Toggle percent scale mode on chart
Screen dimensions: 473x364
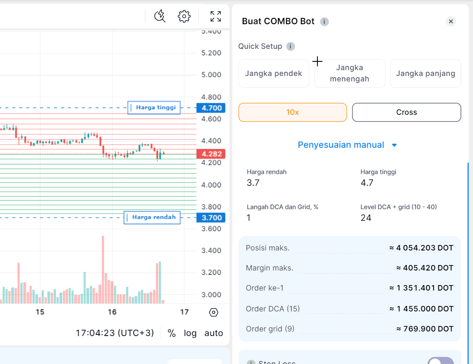click(172, 333)
